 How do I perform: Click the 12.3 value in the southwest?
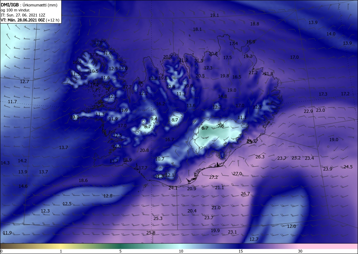point(45,211)
